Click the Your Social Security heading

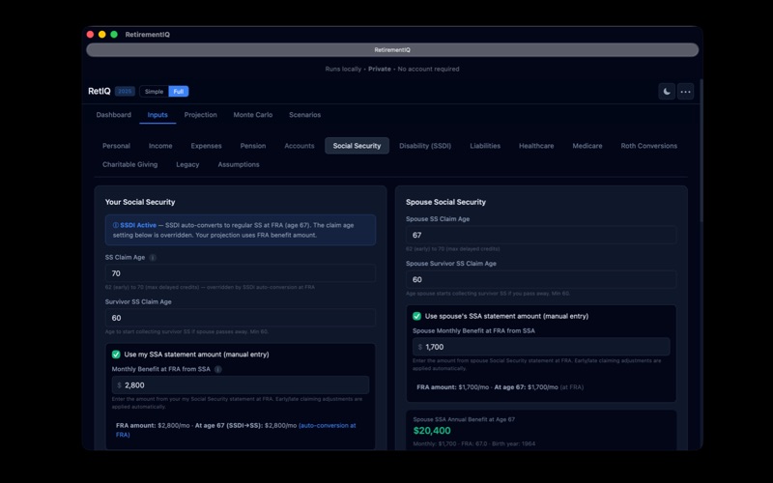[x=140, y=202]
